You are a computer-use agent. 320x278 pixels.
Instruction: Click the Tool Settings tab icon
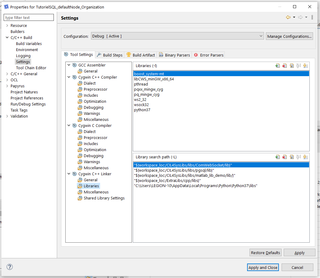(x=66, y=54)
